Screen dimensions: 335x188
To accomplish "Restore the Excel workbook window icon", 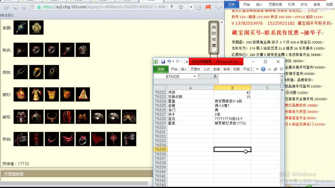I will (275, 69).
